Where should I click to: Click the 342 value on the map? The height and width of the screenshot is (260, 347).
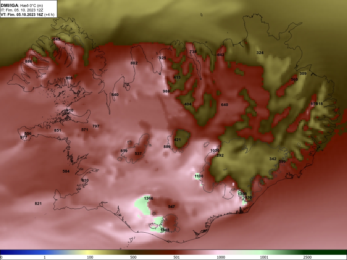coord(273,159)
